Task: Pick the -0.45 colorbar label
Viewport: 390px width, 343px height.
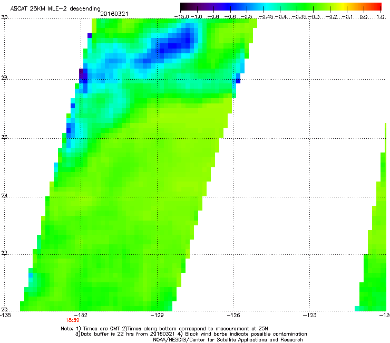Action: (x=266, y=17)
